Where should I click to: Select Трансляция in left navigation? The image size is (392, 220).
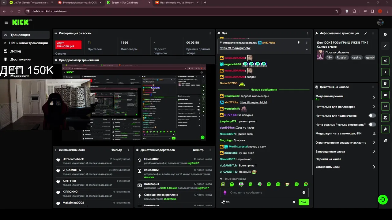pyautogui.click(x=26, y=35)
